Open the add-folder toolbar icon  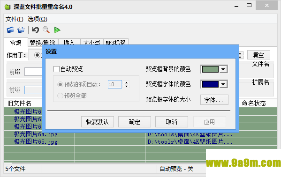pyautogui.click(x=21, y=30)
